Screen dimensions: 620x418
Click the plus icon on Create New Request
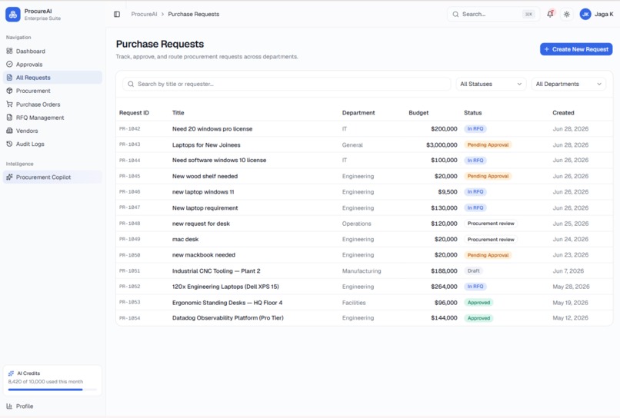point(547,49)
